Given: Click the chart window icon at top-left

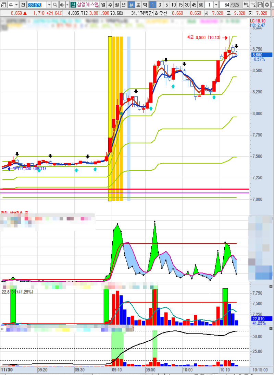Looking at the screenshot, I should coord(3,4).
